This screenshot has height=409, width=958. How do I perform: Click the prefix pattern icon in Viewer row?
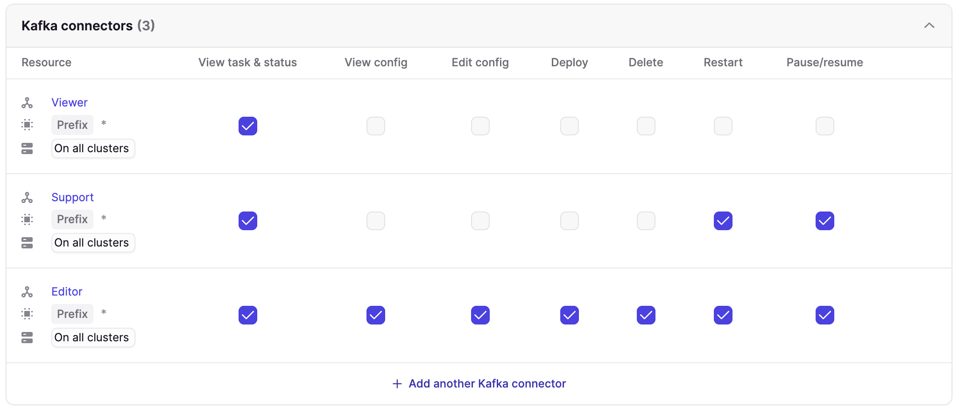point(27,125)
